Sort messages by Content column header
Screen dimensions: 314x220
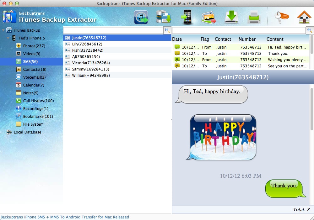click(275, 39)
